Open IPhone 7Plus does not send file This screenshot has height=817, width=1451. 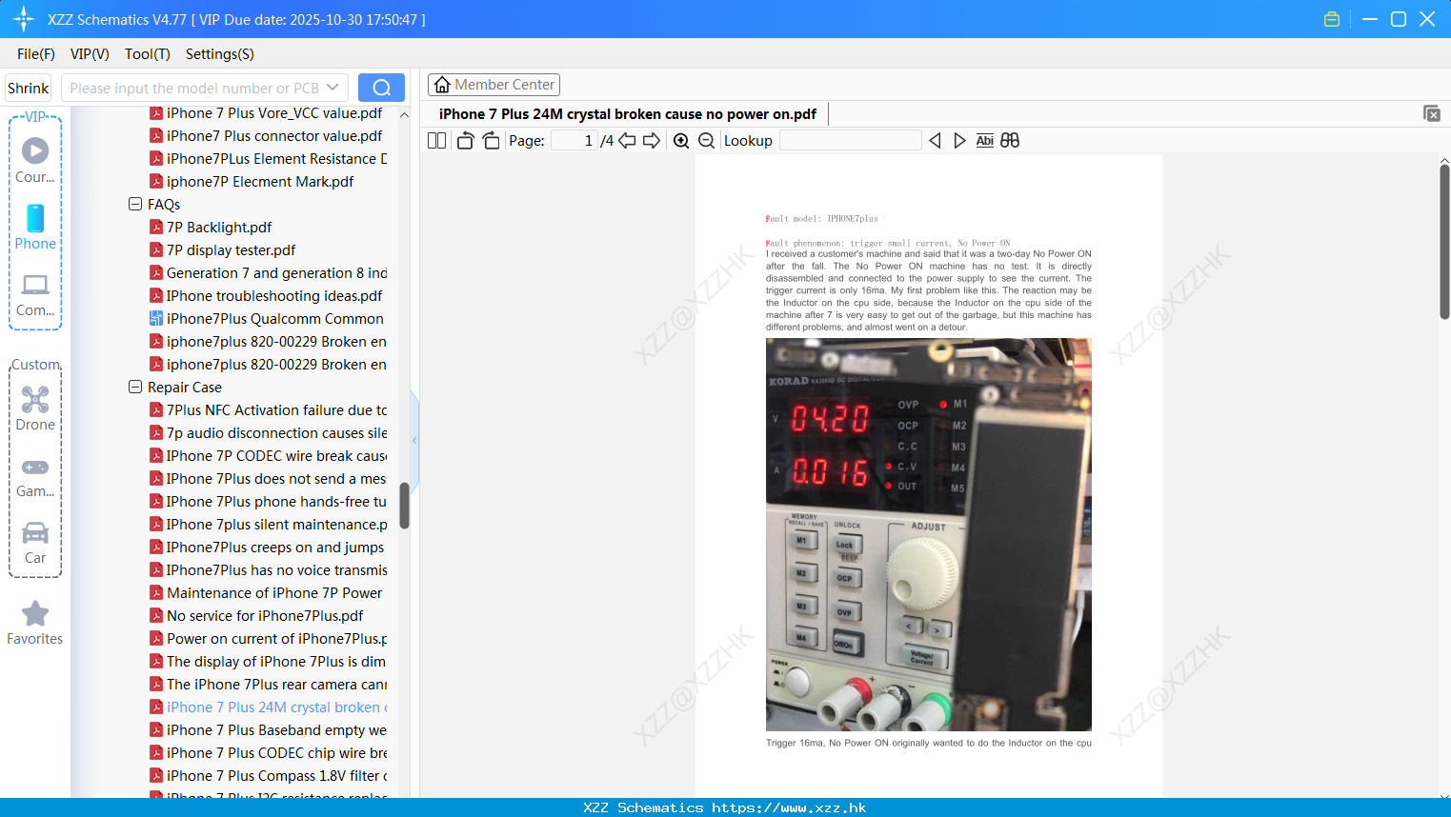click(x=268, y=479)
